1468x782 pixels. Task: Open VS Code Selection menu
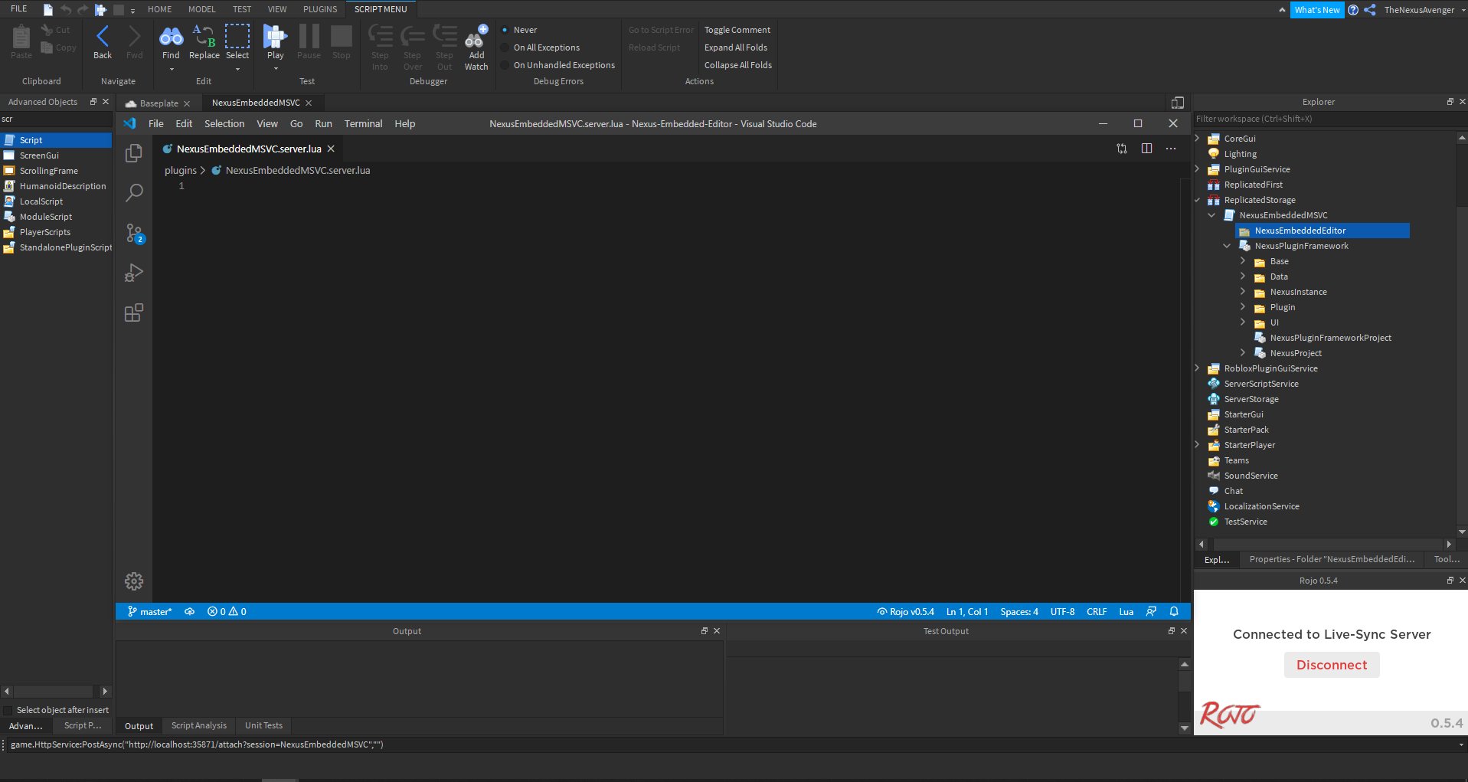click(224, 123)
